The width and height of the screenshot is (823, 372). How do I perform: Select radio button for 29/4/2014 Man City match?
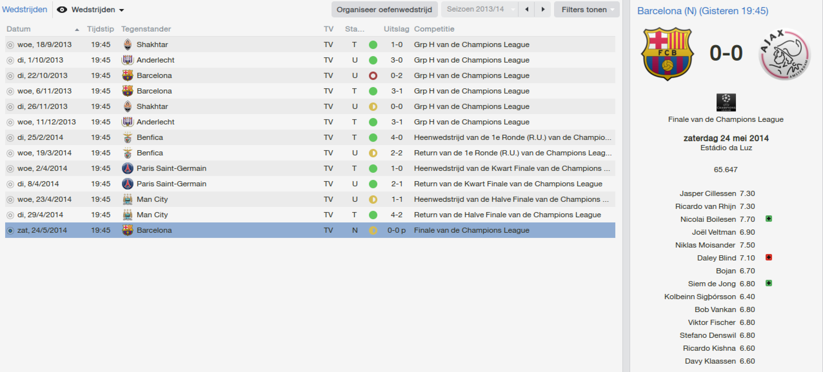10,215
